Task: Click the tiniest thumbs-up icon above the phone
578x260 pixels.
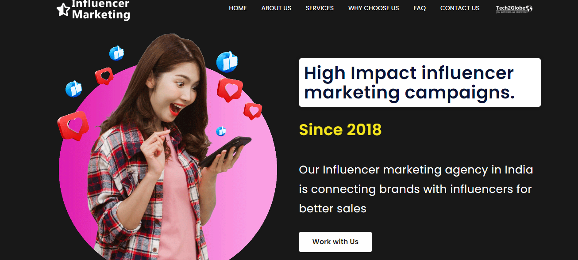Action: click(221, 131)
